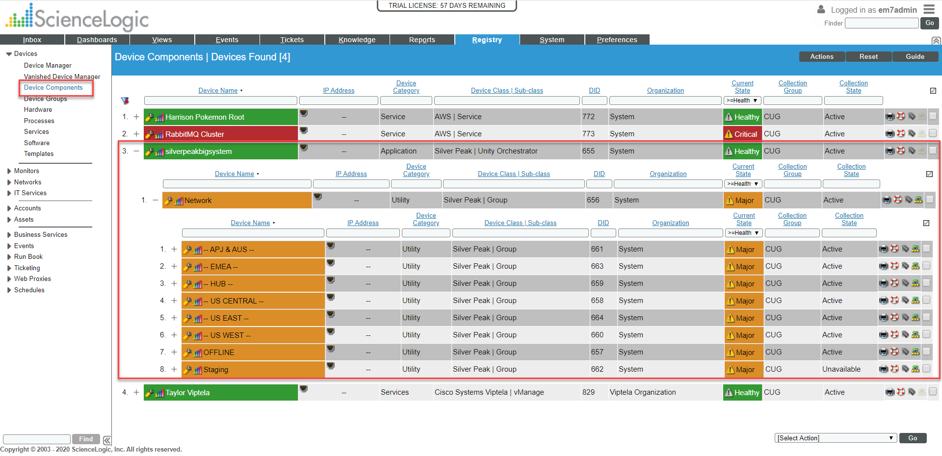Click the printer icon for -- US WEST --
Screen dimensions: 942x456
point(884,335)
